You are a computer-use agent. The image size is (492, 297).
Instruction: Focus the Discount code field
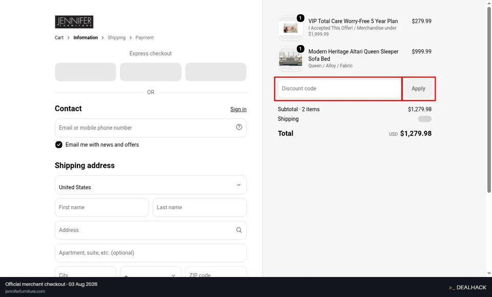[x=339, y=89]
